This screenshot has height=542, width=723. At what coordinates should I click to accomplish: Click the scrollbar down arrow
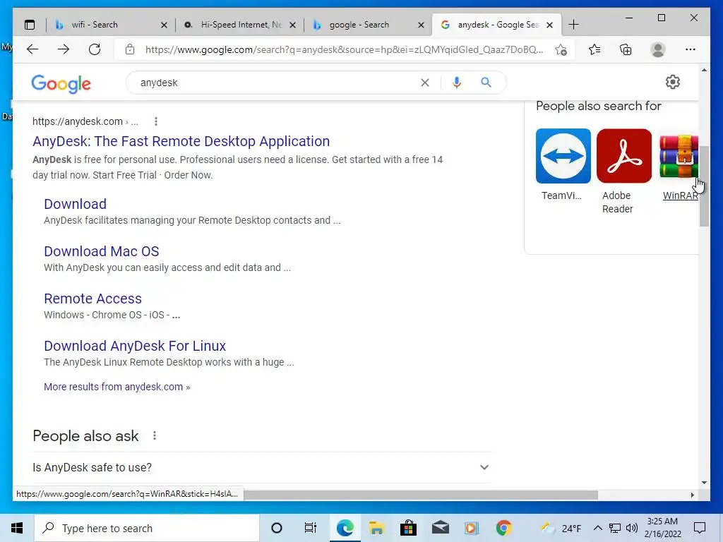pyautogui.click(x=704, y=483)
